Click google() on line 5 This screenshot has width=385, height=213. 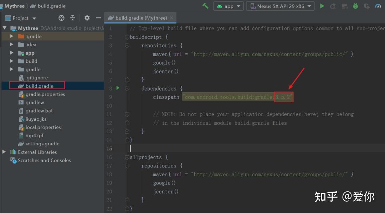(x=164, y=63)
